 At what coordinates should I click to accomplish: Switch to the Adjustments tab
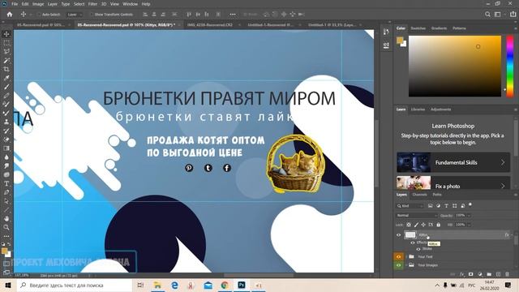coord(440,109)
